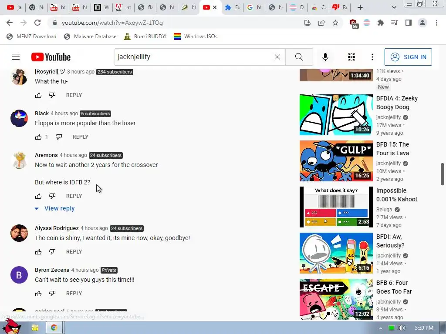The width and height of the screenshot is (446, 334).
Task: Go to the YouTube home logo
Action: [x=51, y=57]
